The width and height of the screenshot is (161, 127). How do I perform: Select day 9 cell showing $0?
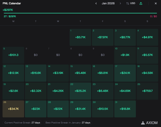(x=103, y=55)
